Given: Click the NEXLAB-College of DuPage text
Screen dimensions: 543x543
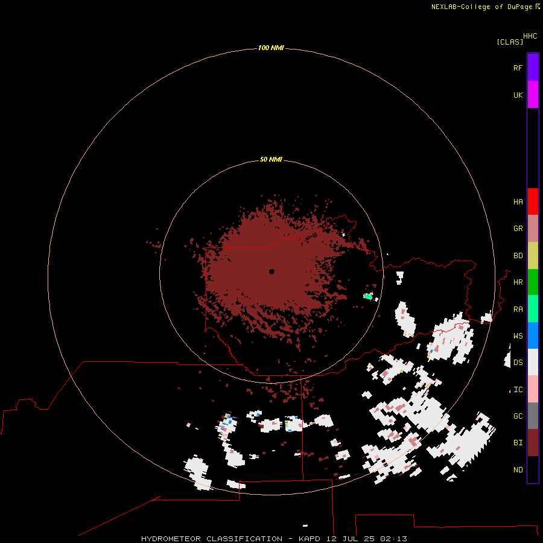Looking at the screenshot, I should point(481,7).
